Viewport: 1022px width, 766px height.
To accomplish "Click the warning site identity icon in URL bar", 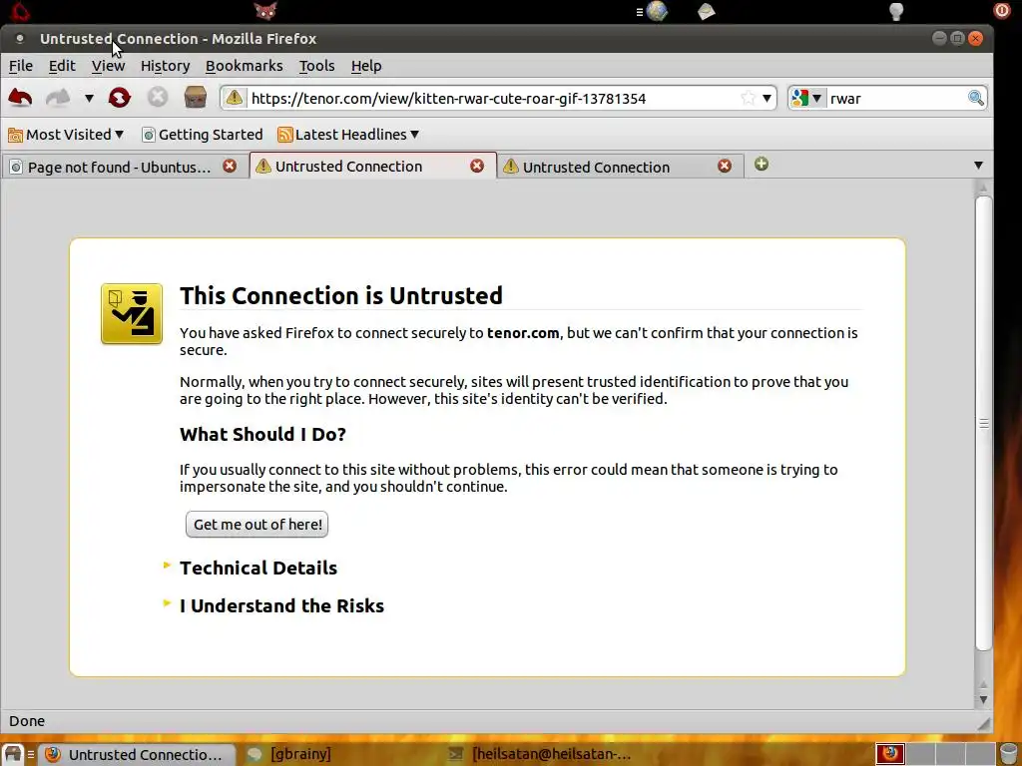I will click(234, 98).
